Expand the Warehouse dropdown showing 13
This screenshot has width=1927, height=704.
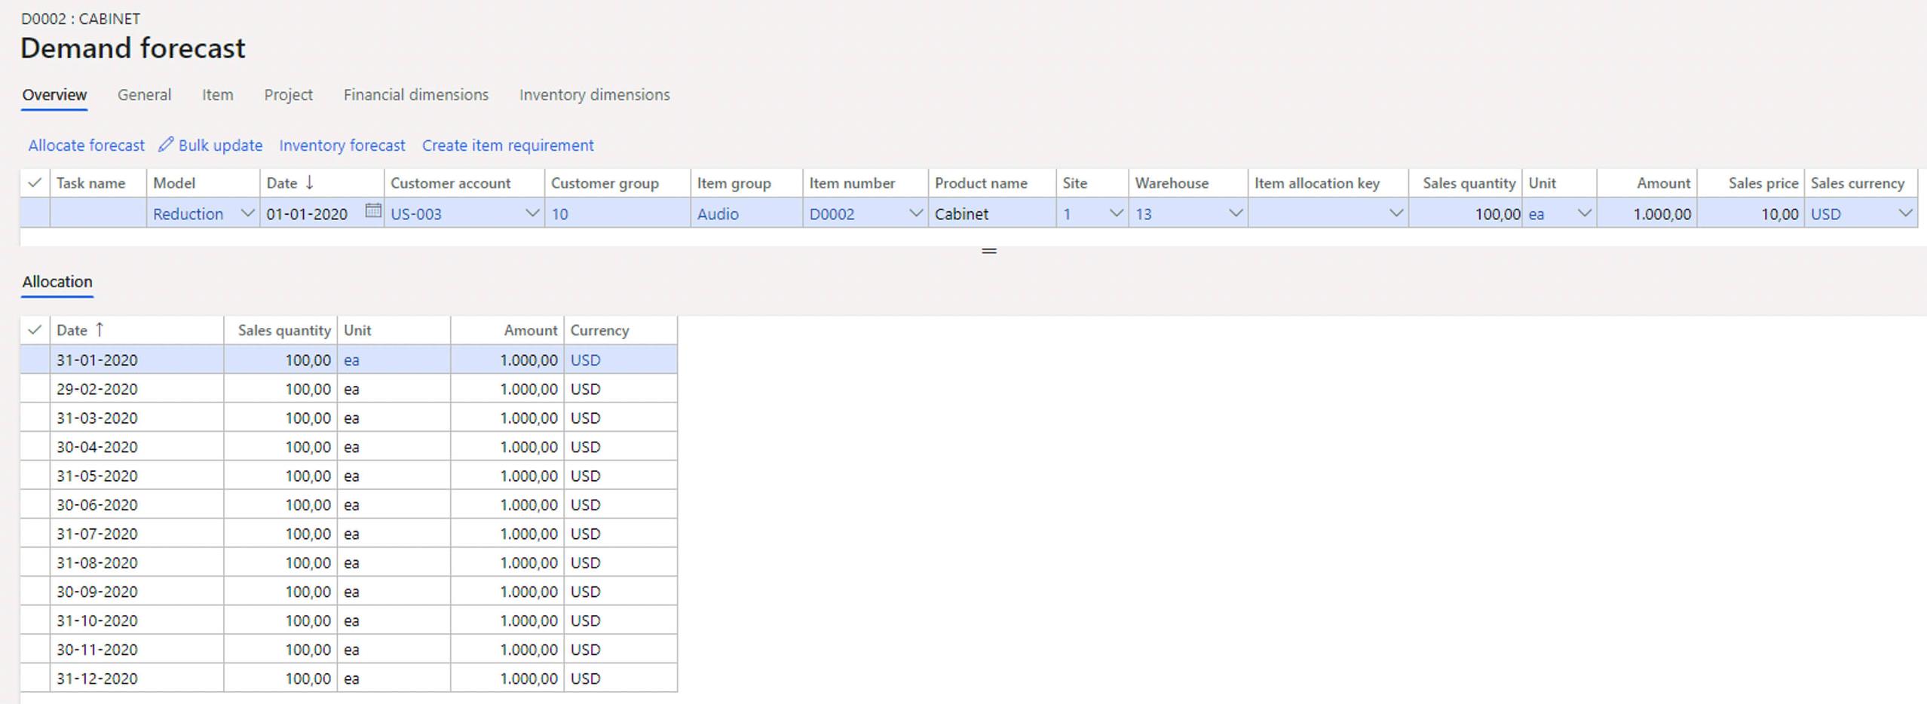pyautogui.click(x=1235, y=214)
